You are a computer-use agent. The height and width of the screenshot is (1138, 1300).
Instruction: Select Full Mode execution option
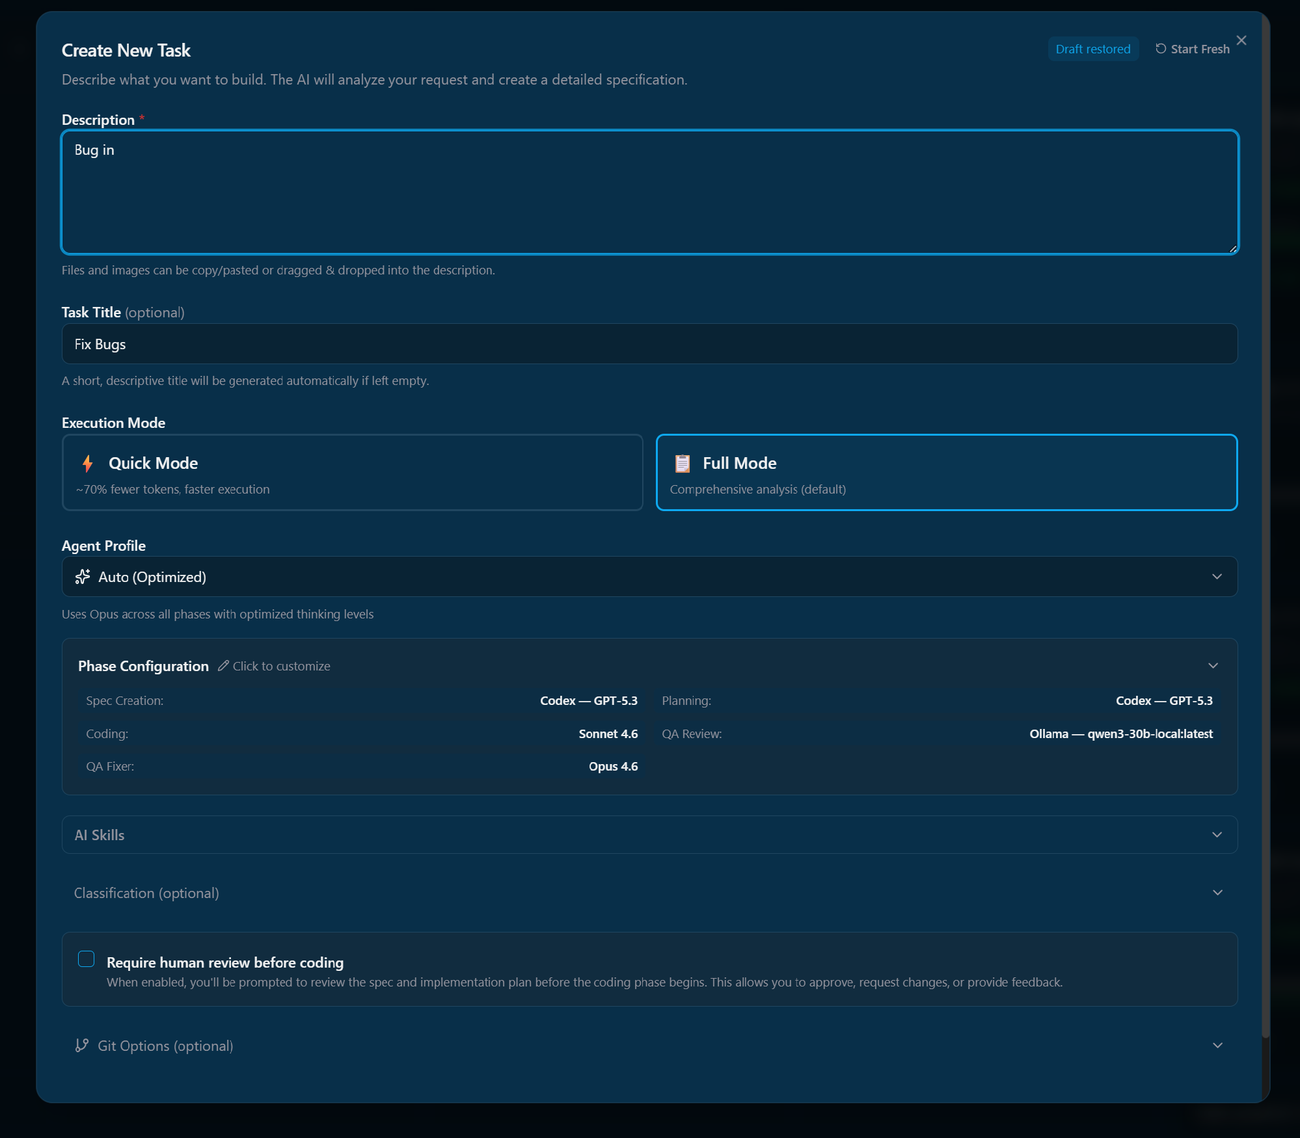[x=947, y=472]
